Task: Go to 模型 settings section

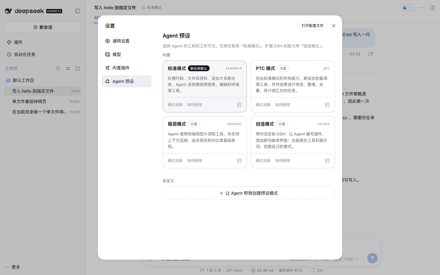Action: (x=126, y=54)
